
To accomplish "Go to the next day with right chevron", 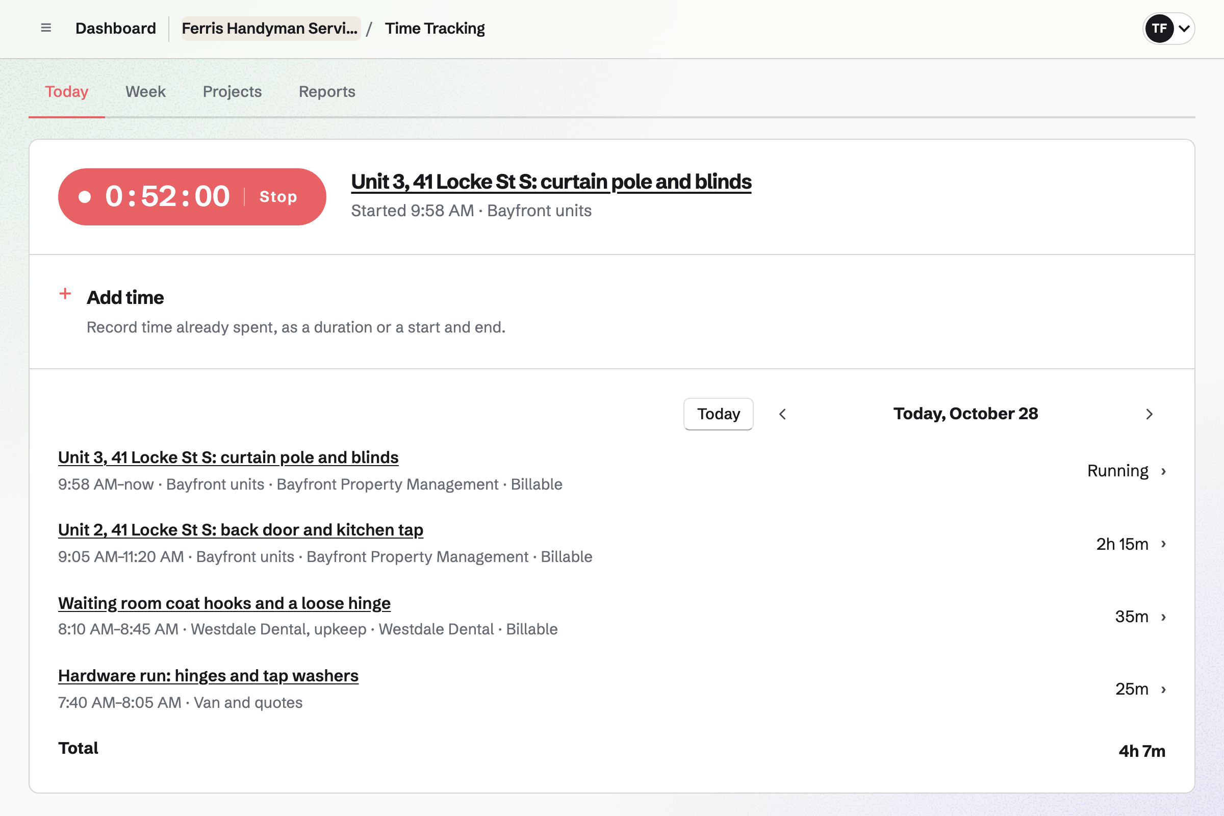I will [x=1150, y=414].
